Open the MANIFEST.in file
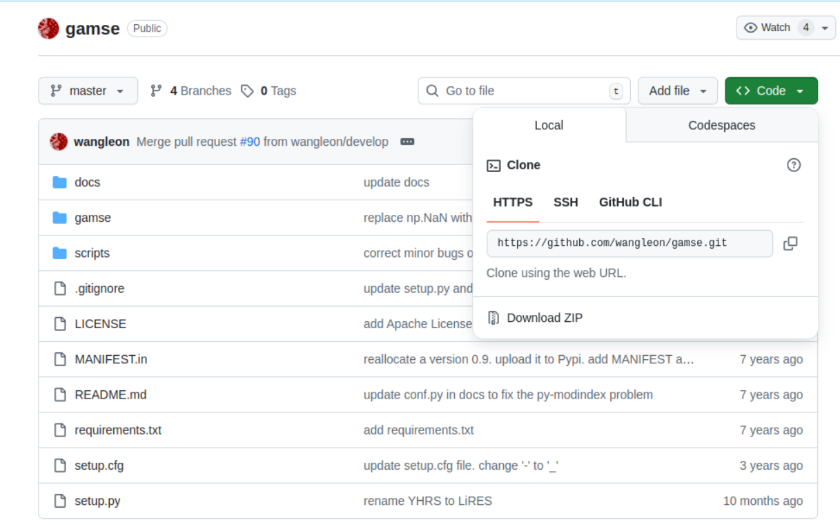The image size is (840, 525). pyautogui.click(x=110, y=359)
